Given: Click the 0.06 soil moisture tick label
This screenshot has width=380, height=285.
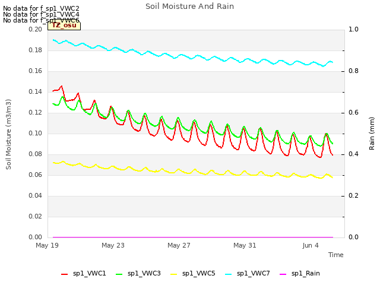Looking at the screenshot, I should pos(36,175).
